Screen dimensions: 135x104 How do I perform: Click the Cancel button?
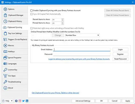114,101
